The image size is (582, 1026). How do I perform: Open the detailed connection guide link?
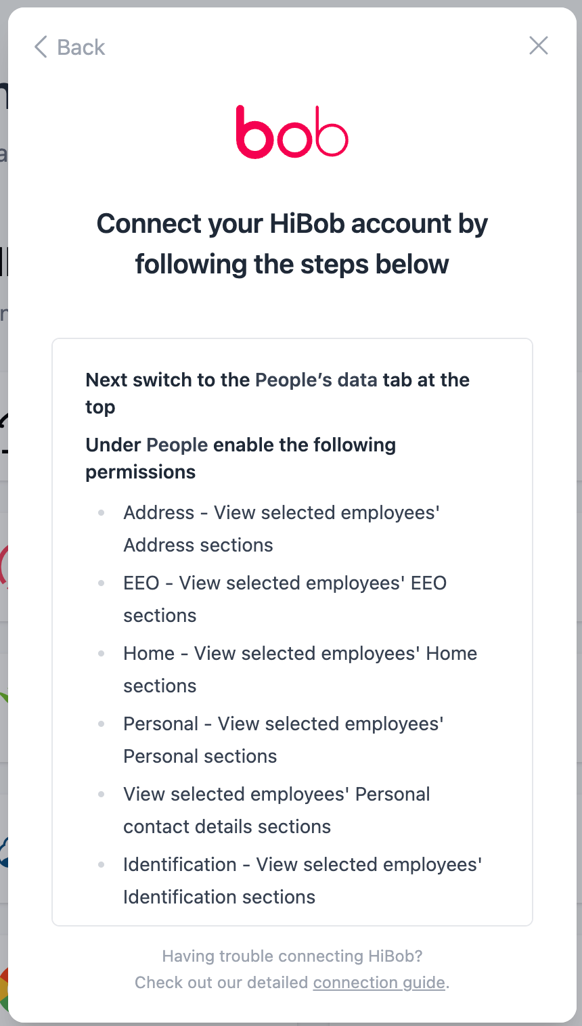coord(379,983)
